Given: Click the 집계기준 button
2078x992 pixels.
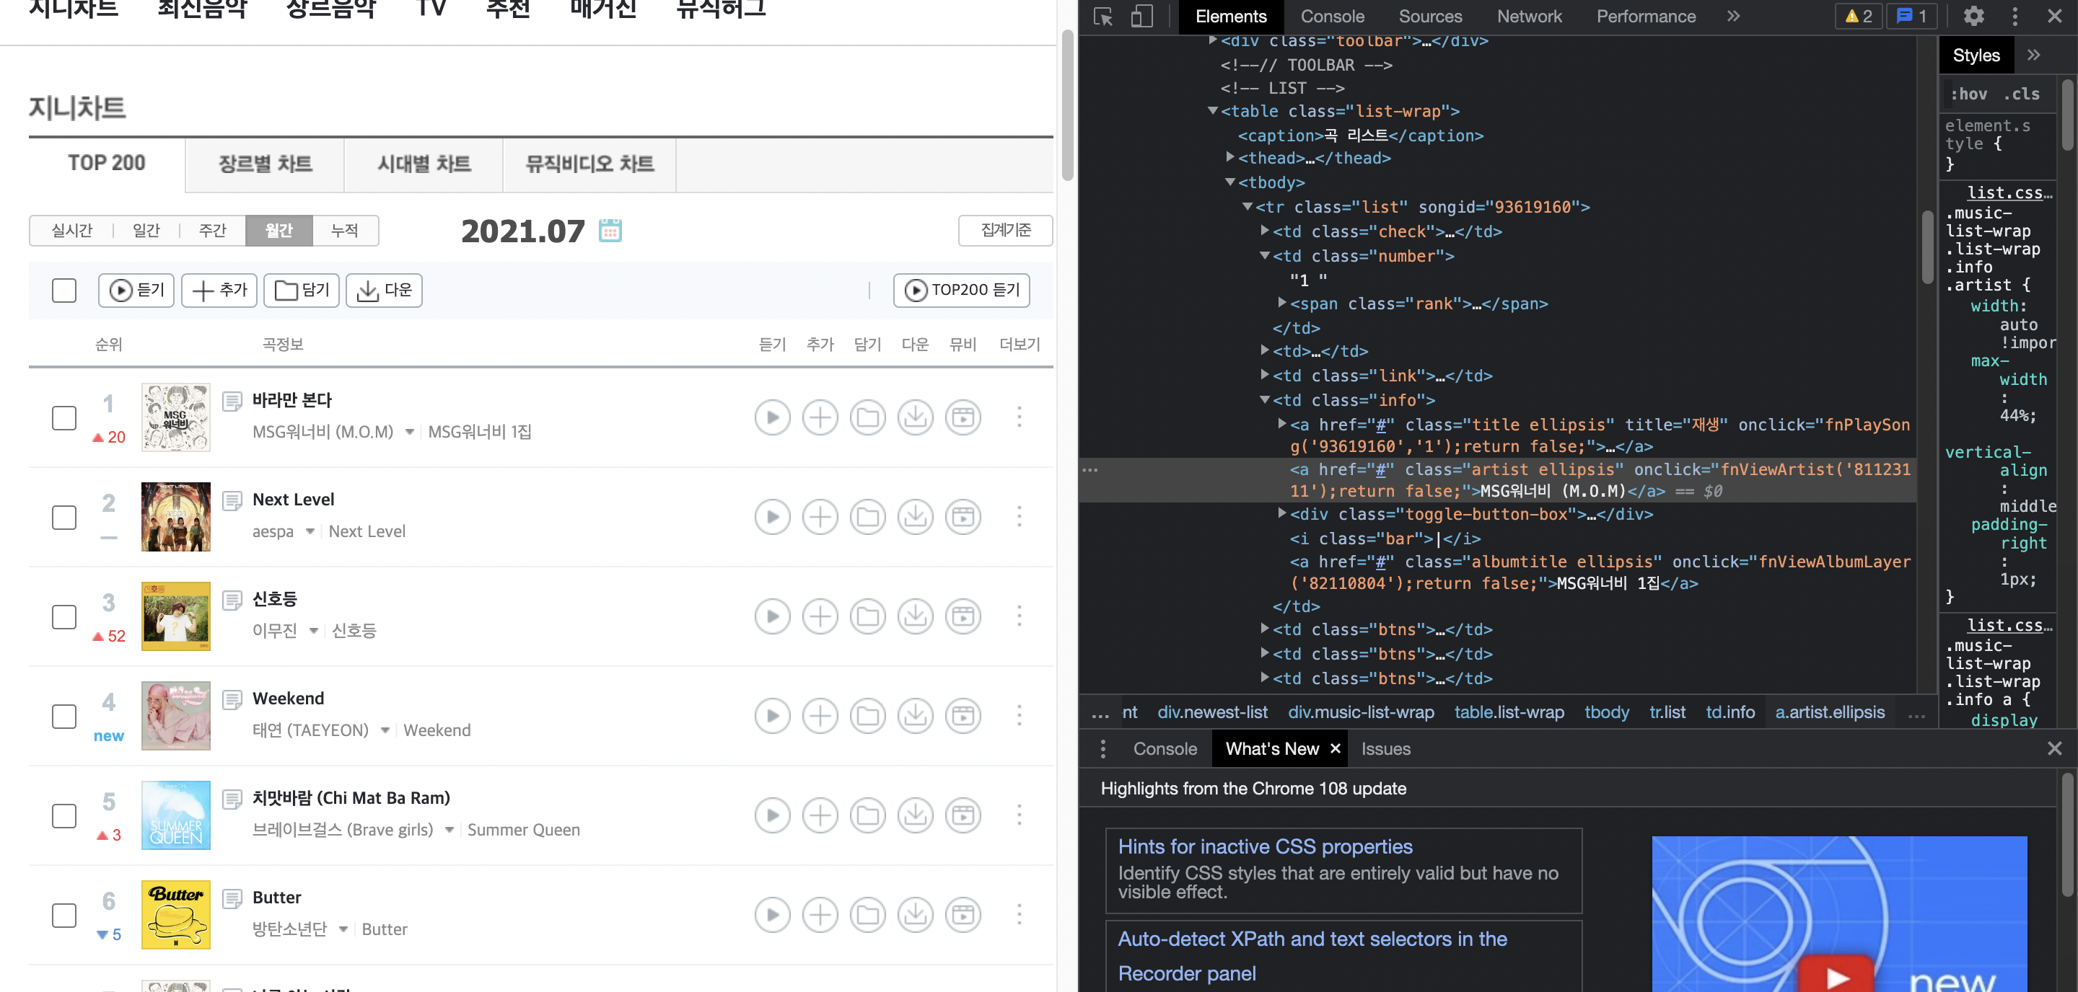Looking at the screenshot, I should 1005,231.
